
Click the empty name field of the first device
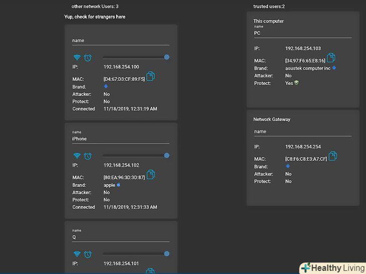pos(121,41)
